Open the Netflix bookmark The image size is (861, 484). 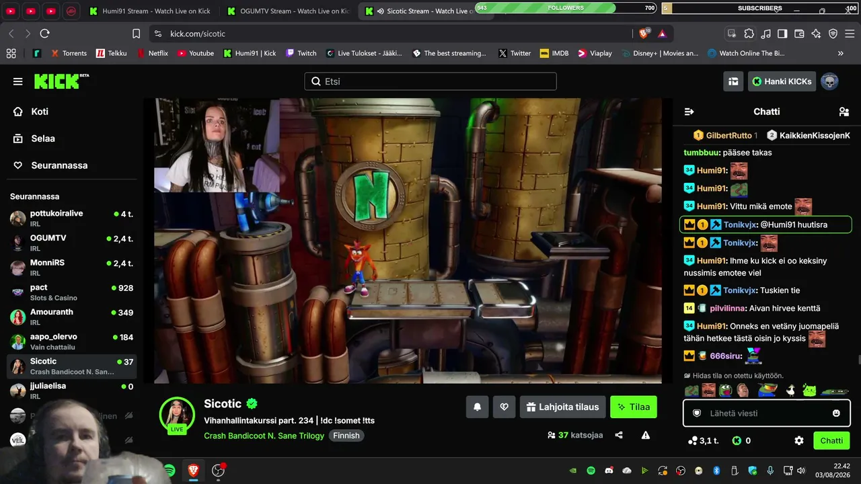[x=152, y=53]
